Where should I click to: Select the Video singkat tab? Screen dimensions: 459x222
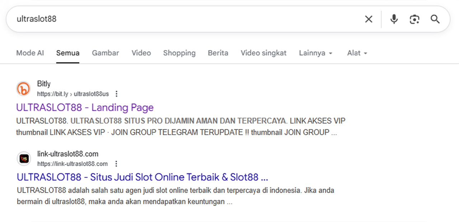pyautogui.click(x=263, y=53)
